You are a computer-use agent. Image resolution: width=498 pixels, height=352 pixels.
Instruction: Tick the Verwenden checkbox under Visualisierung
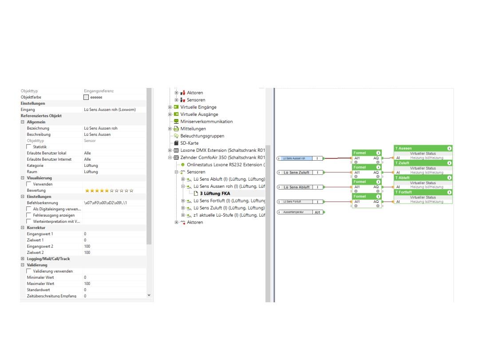[29, 184]
